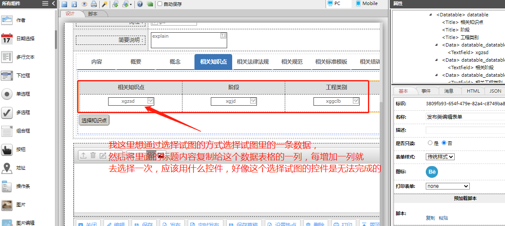Open the 事件 properties tab
The width and height of the screenshot is (505, 226).
click(x=426, y=91)
